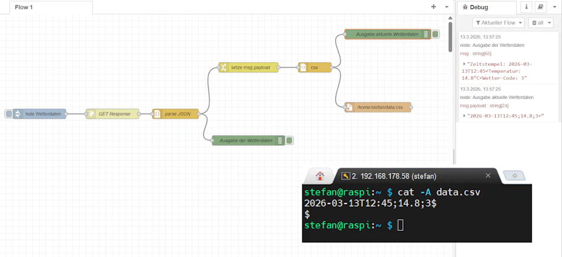Open the terminal home tab
The width and height of the screenshot is (562, 257).
[320, 176]
